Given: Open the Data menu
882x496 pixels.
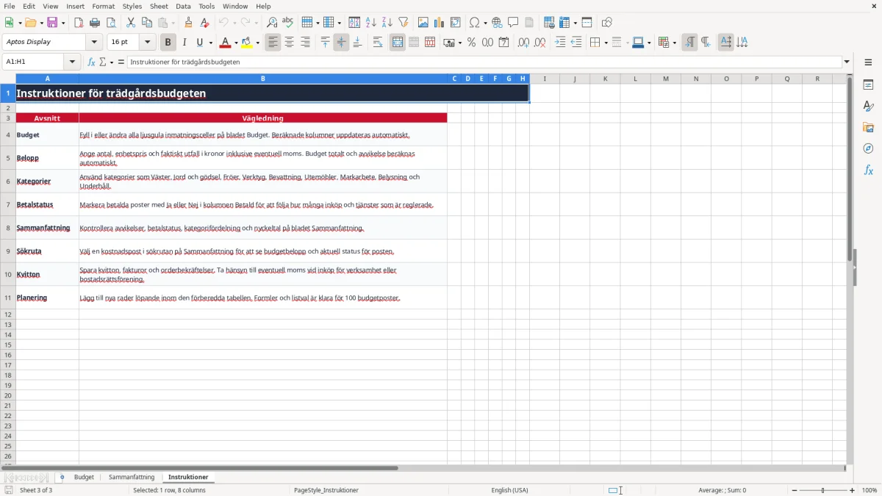Looking at the screenshot, I should [x=183, y=6].
